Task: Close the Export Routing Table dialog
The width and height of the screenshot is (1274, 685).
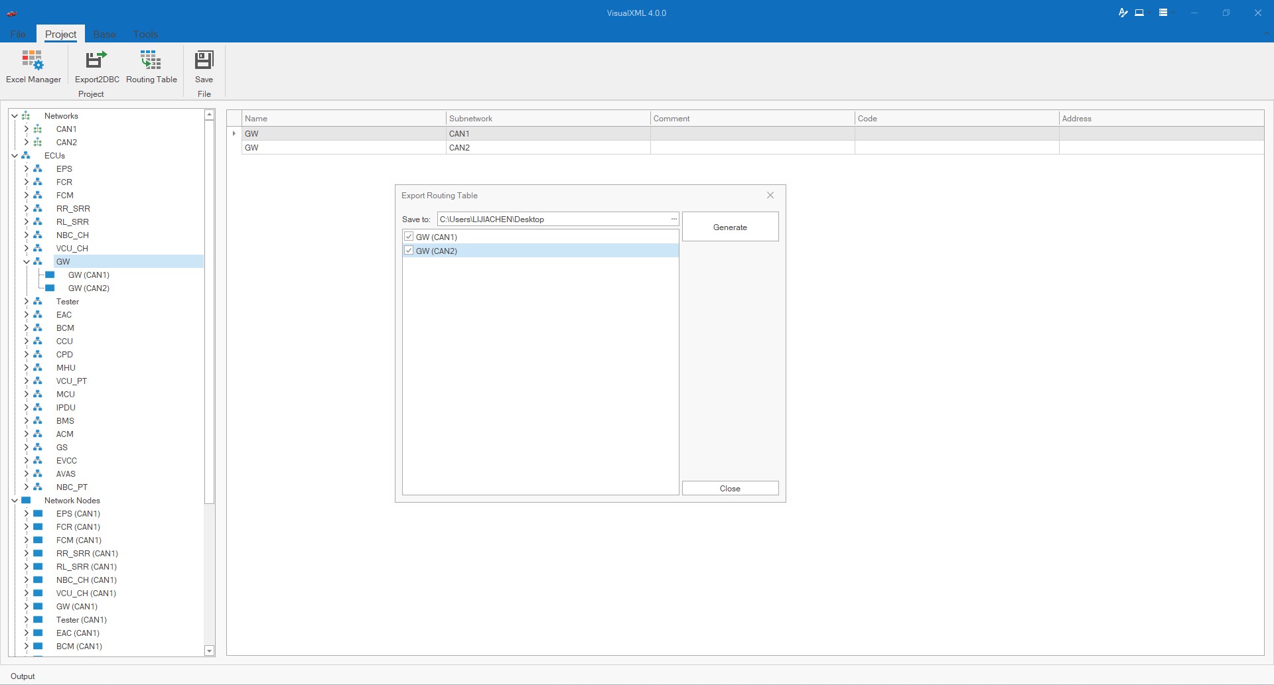Action: (770, 196)
